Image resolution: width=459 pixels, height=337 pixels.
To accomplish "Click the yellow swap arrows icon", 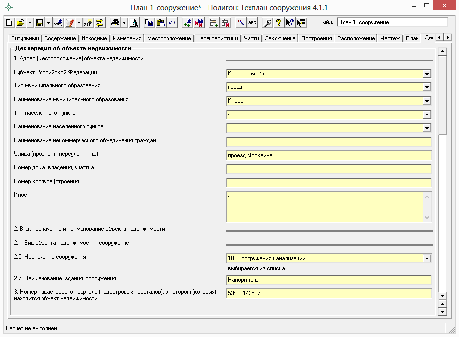I will (x=100, y=23).
